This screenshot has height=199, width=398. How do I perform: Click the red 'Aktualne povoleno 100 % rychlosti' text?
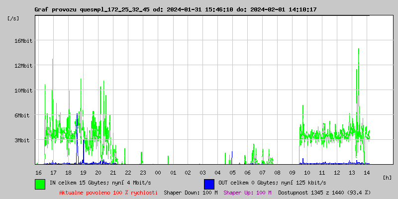(x=108, y=192)
